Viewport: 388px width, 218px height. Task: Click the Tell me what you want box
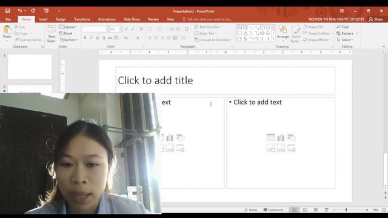[x=207, y=19]
